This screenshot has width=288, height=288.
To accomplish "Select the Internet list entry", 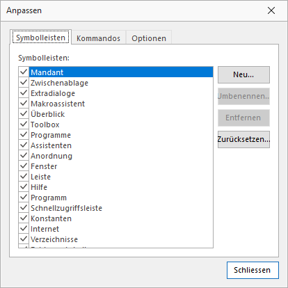I will coord(121,229).
